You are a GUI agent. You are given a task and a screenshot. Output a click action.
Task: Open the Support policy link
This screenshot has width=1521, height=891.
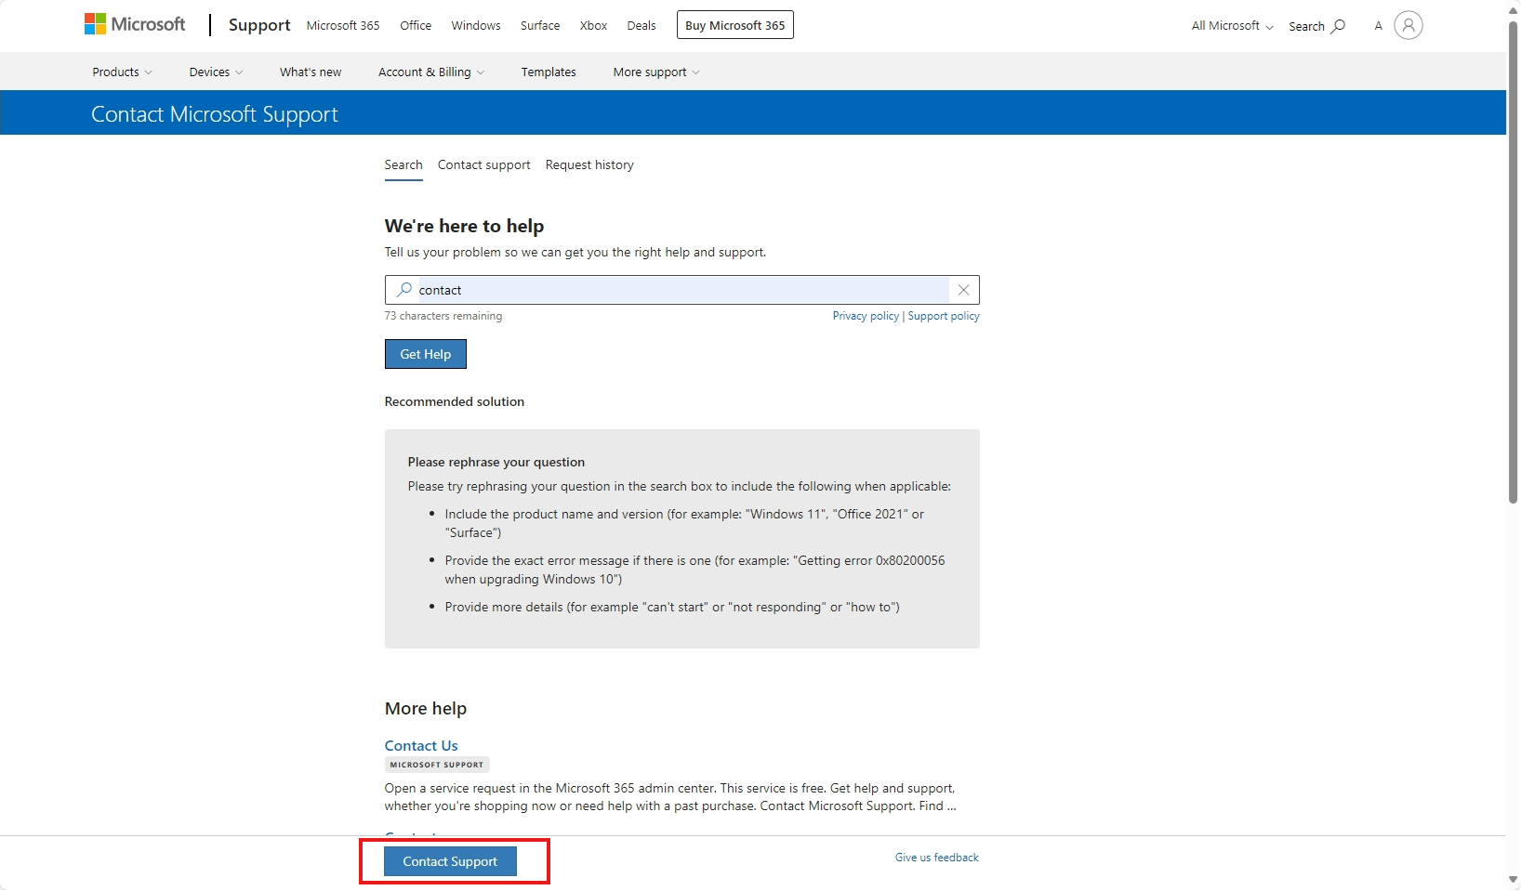pyautogui.click(x=944, y=316)
